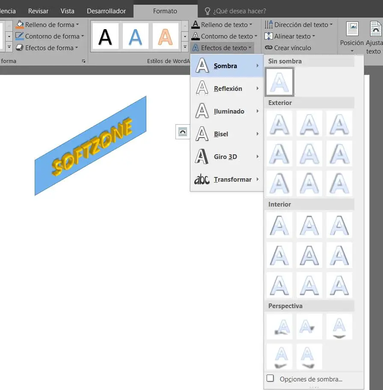Image resolution: width=383 pixels, height=390 pixels.
Task: Open the Reflexión submenu
Action: click(x=227, y=89)
